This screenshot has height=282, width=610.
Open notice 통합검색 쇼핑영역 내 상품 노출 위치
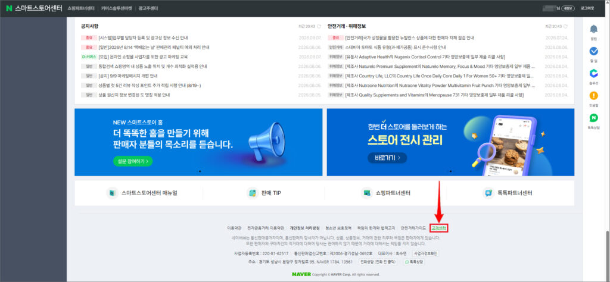152,67
